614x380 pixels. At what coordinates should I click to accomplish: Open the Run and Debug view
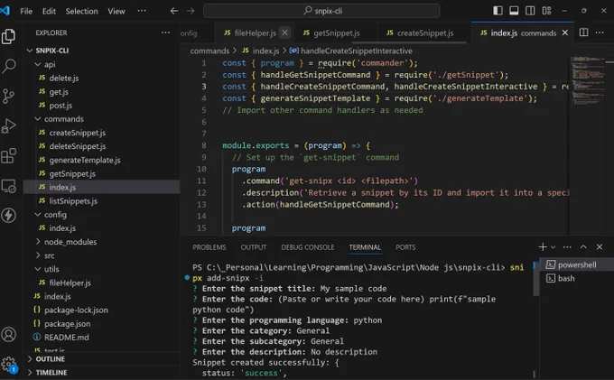coord(9,126)
